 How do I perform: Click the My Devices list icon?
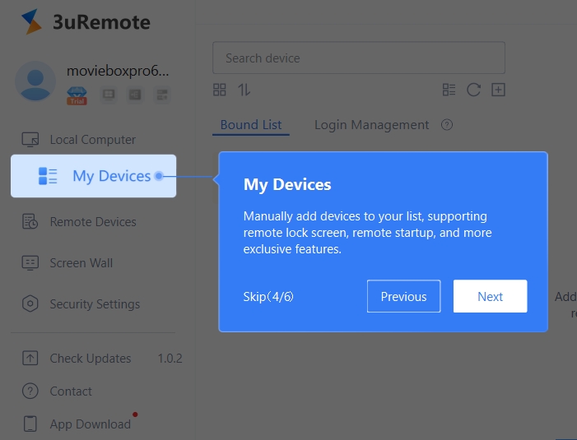pyautogui.click(x=48, y=176)
